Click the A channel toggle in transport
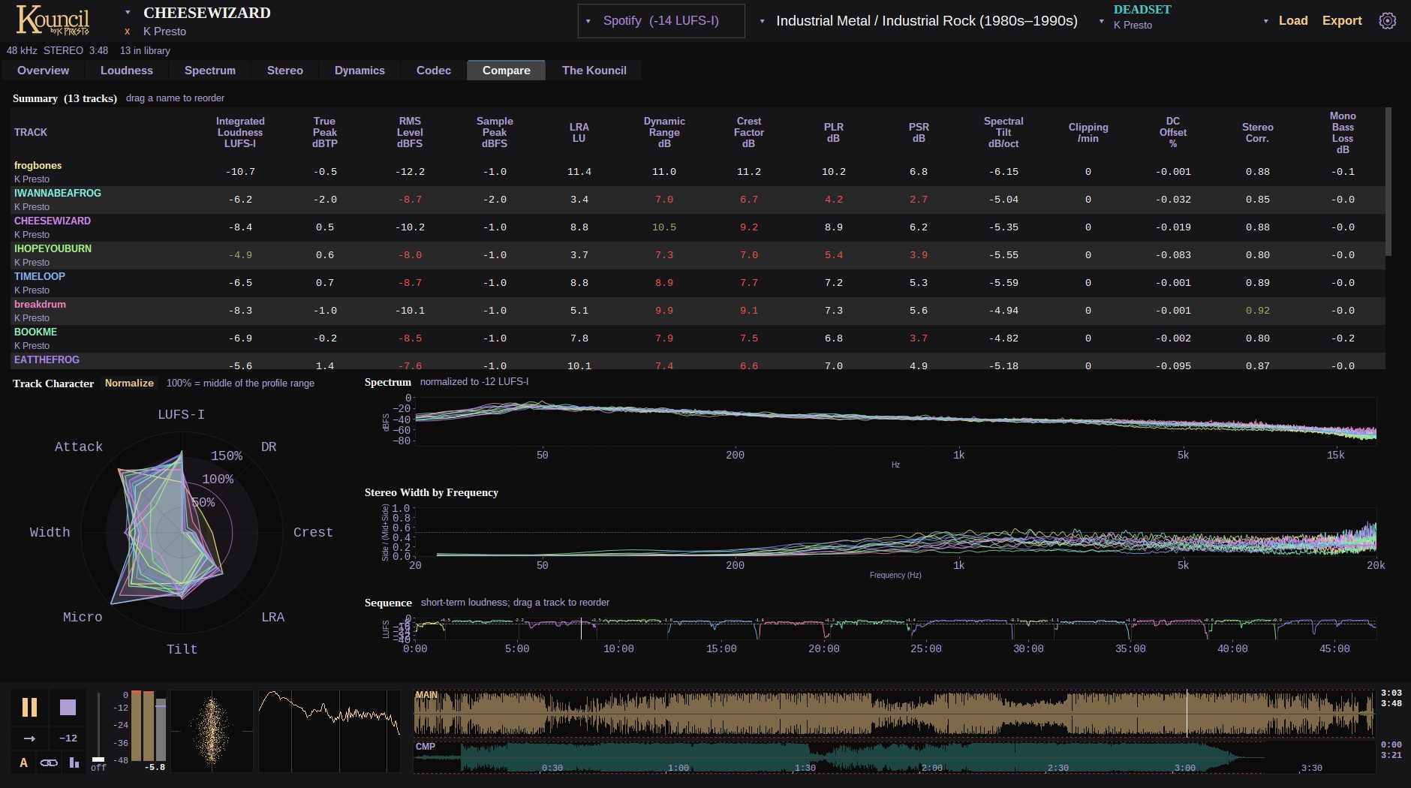1411x788 pixels. pyautogui.click(x=23, y=762)
